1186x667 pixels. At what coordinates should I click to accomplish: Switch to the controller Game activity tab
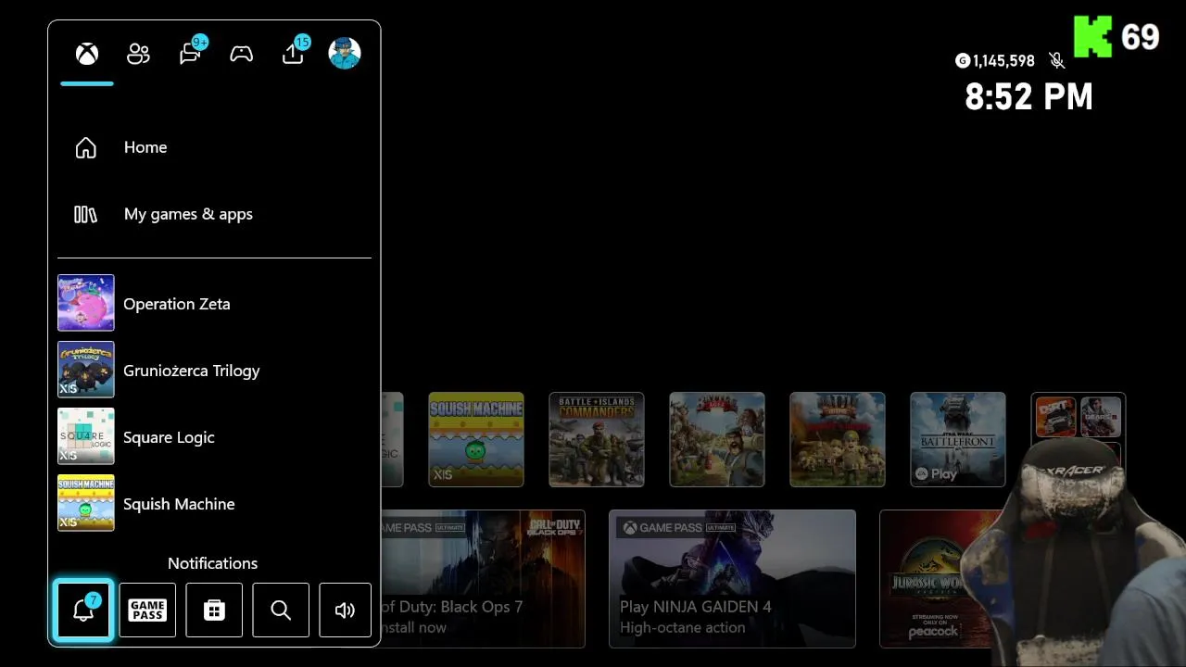242,54
